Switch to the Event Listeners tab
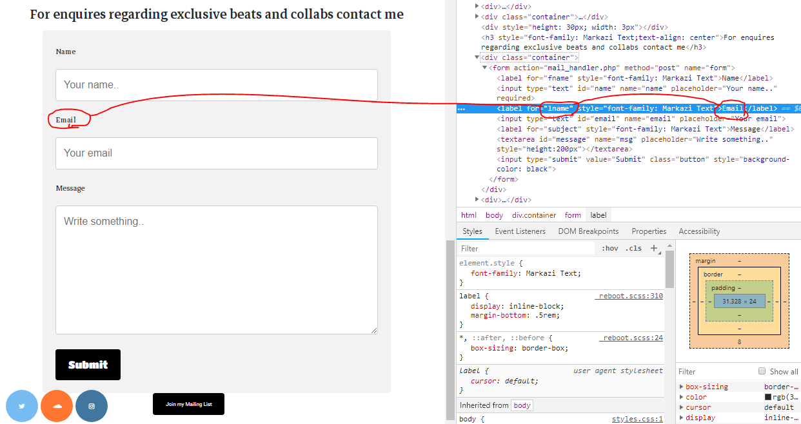The image size is (801, 424). pos(520,231)
